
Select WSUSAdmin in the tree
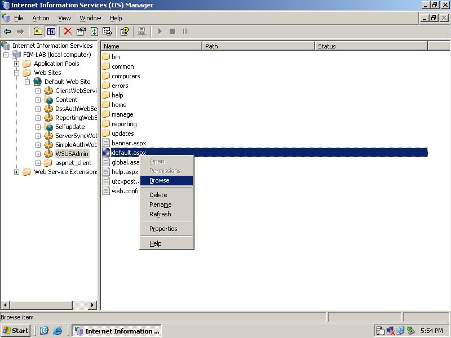(x=72, y=154)
